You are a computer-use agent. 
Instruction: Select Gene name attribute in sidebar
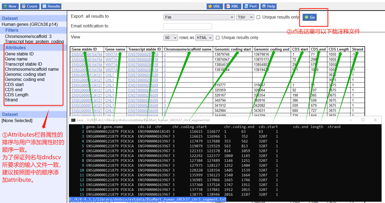point(16,59)
